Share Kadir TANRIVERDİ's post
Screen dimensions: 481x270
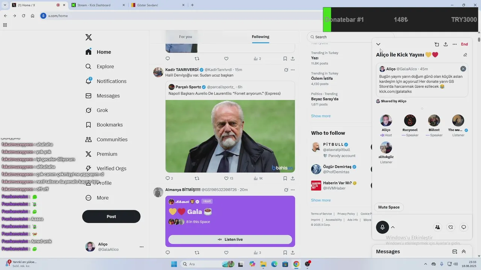tap(293, 178)
